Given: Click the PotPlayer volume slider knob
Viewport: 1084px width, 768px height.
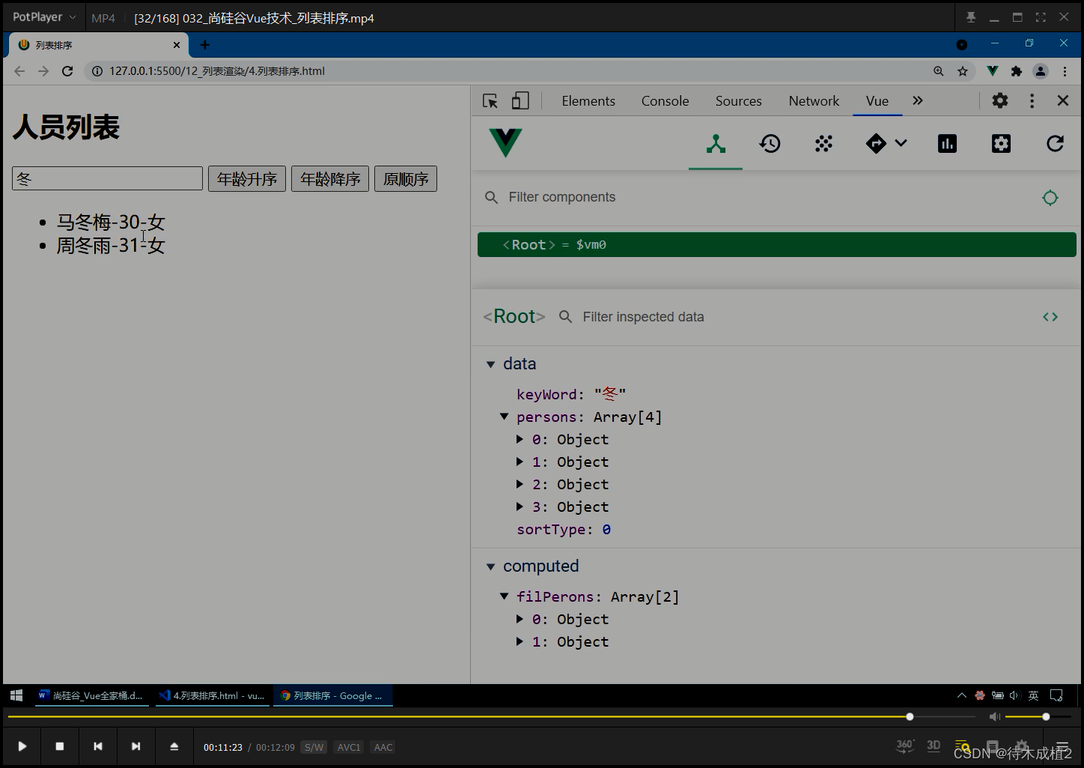Looking at the screenshot, I should pyautogui.click(x=1046, y=717).
